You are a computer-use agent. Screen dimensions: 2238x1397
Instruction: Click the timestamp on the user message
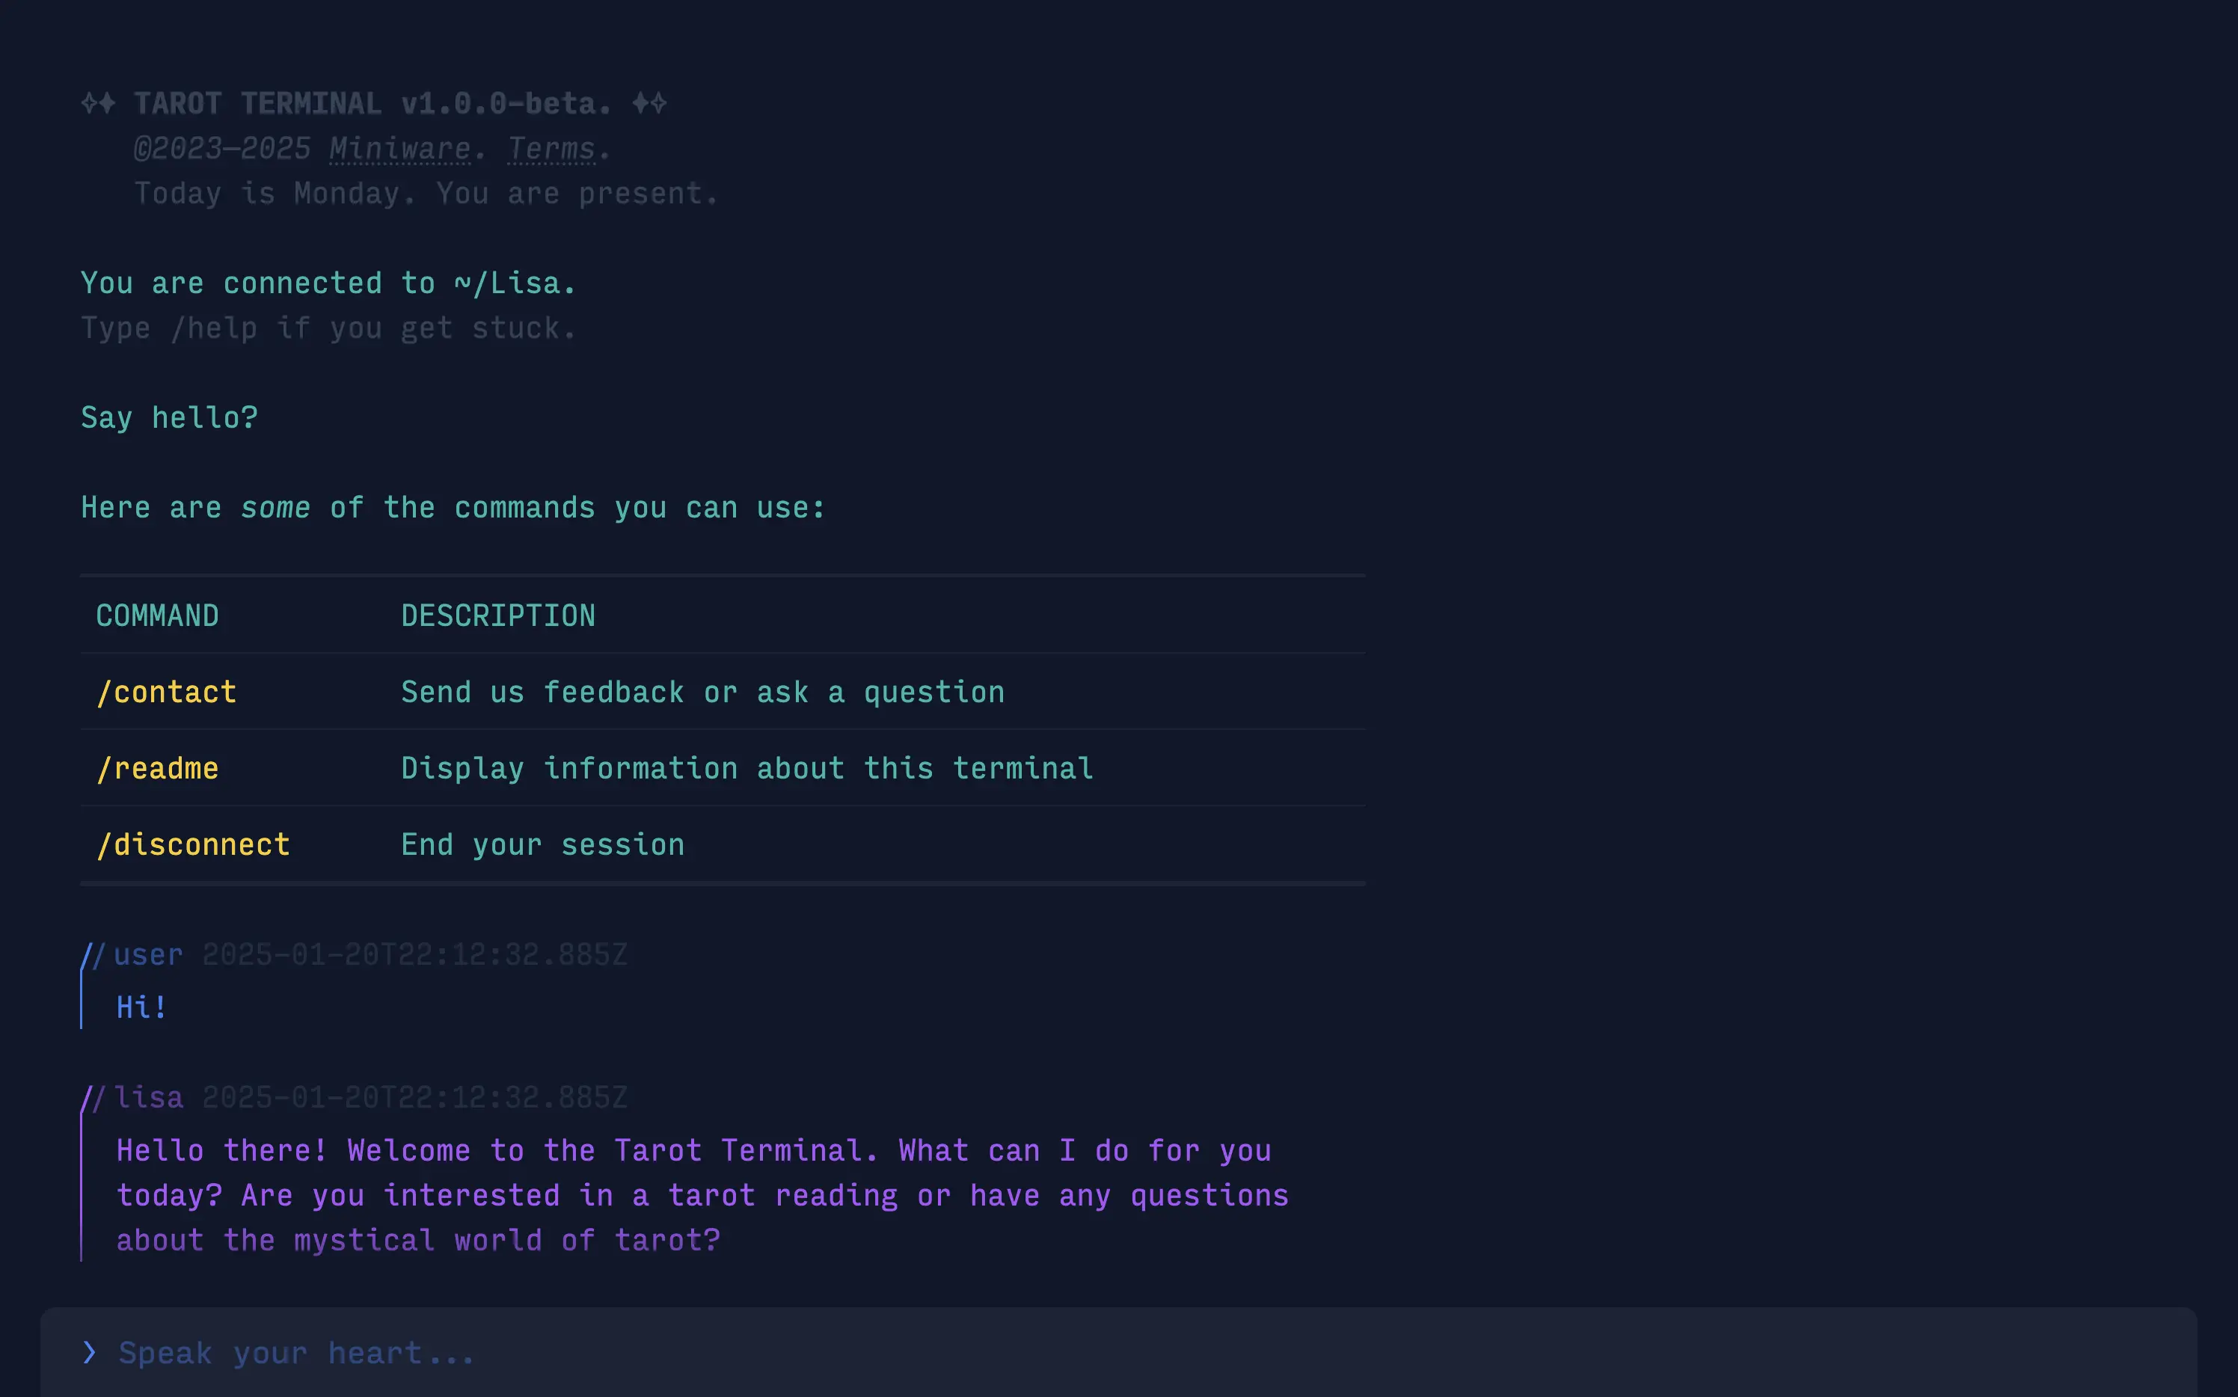coord(414,955)
